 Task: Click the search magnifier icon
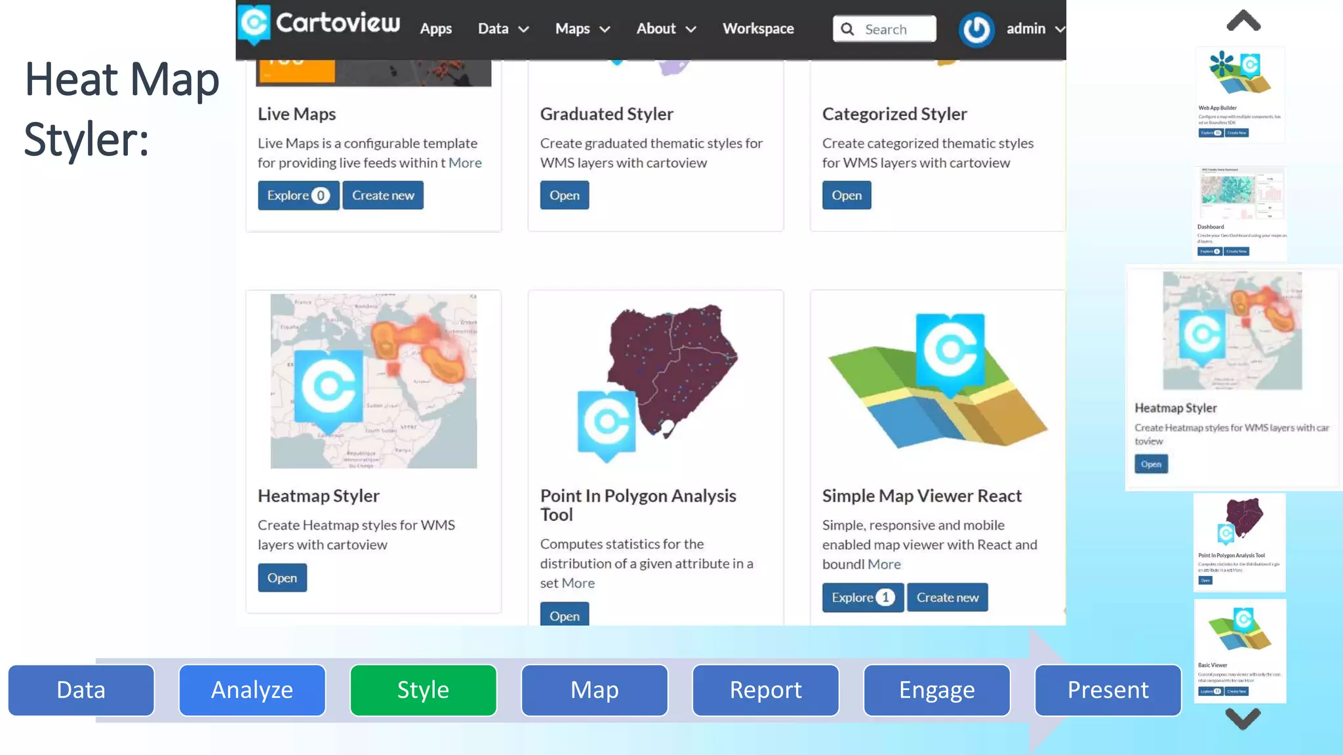[847, 29]
